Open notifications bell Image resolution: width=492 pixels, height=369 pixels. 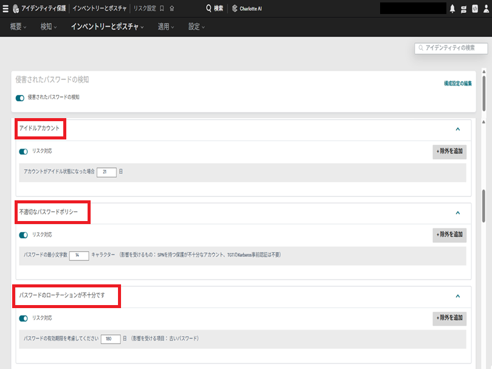click(x=452, y=9)
